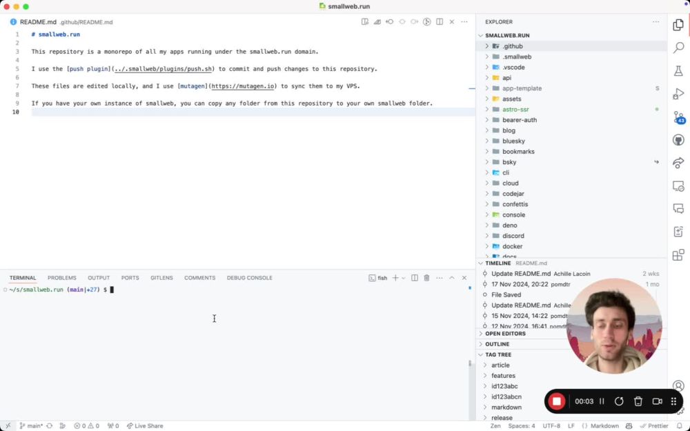Maximize the terminal panel size
Image resolution: width=690 pixels, height=431 pixels.
pos(451,278)
